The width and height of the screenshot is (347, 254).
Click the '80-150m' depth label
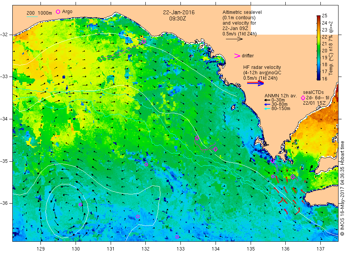281,109
